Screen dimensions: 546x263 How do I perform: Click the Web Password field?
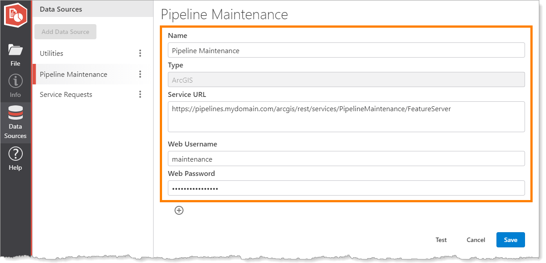[346, 188]
